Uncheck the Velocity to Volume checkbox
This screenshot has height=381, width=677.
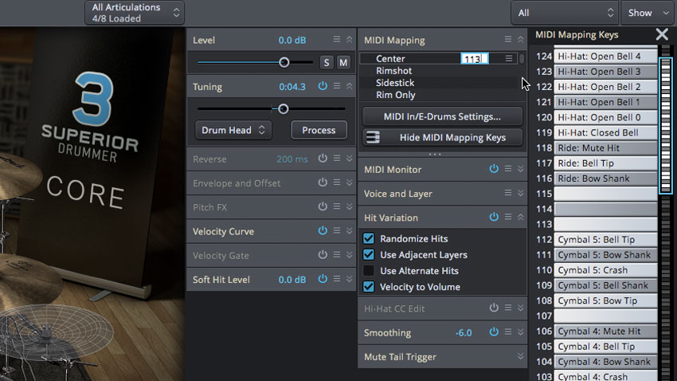click(369, 286)
